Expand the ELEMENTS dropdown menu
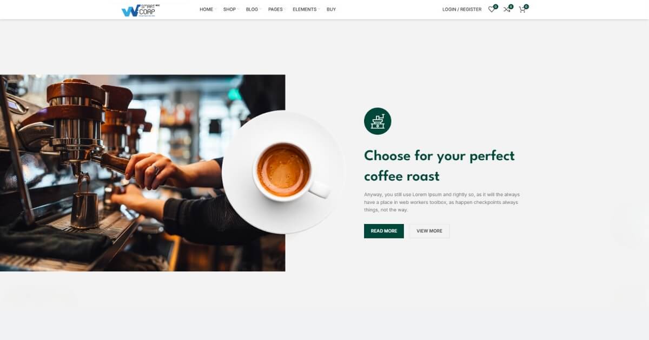 [305, 10]
